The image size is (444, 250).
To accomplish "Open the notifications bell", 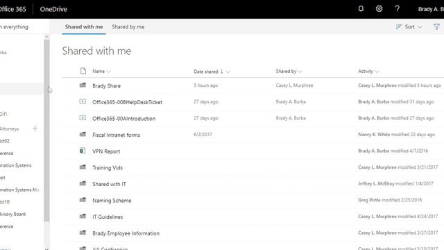I will [361, 9].
